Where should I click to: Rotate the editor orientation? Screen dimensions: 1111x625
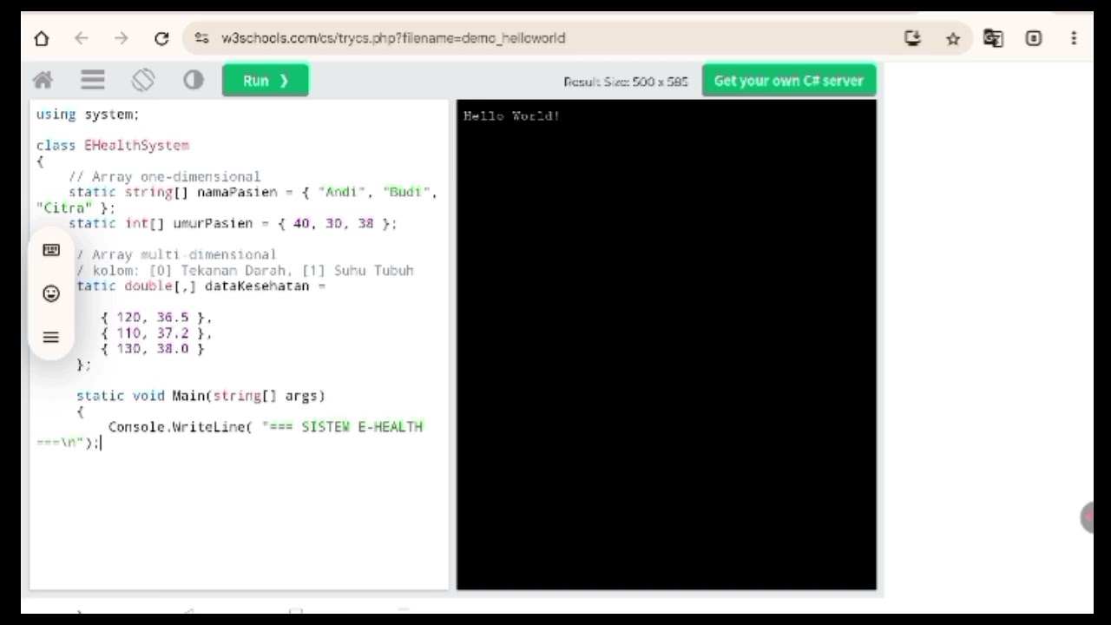pyautogui.click(x=143, y=81)
